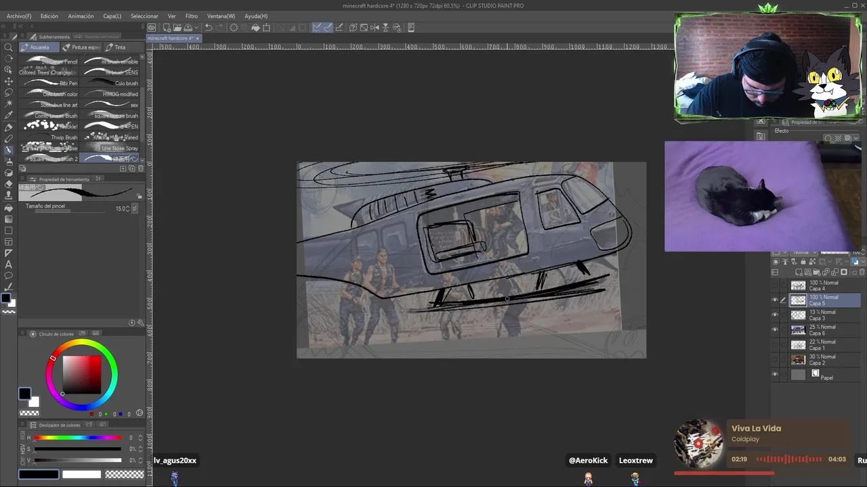Toggle brush size lock icon
This screenshot has width=867, height=487.
[140, 197]
